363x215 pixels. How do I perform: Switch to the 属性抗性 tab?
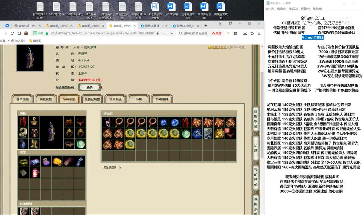coord(46,99)
